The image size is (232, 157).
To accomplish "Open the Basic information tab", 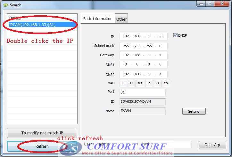I will [x=98, y=19].
